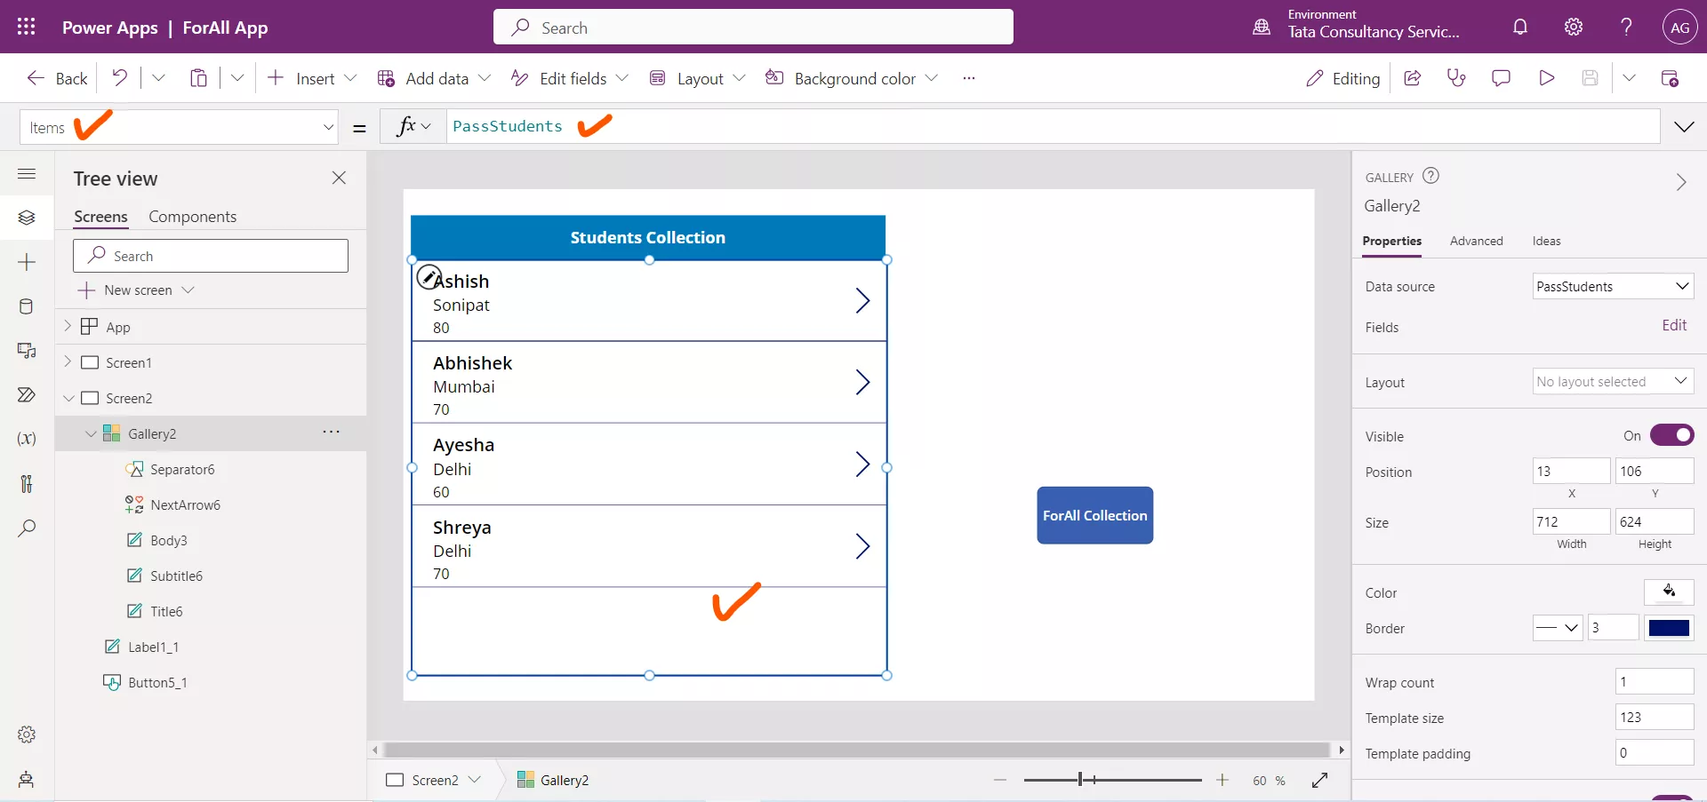
Task: Adjust the zoom slider handle
Action: (1080, 780)
